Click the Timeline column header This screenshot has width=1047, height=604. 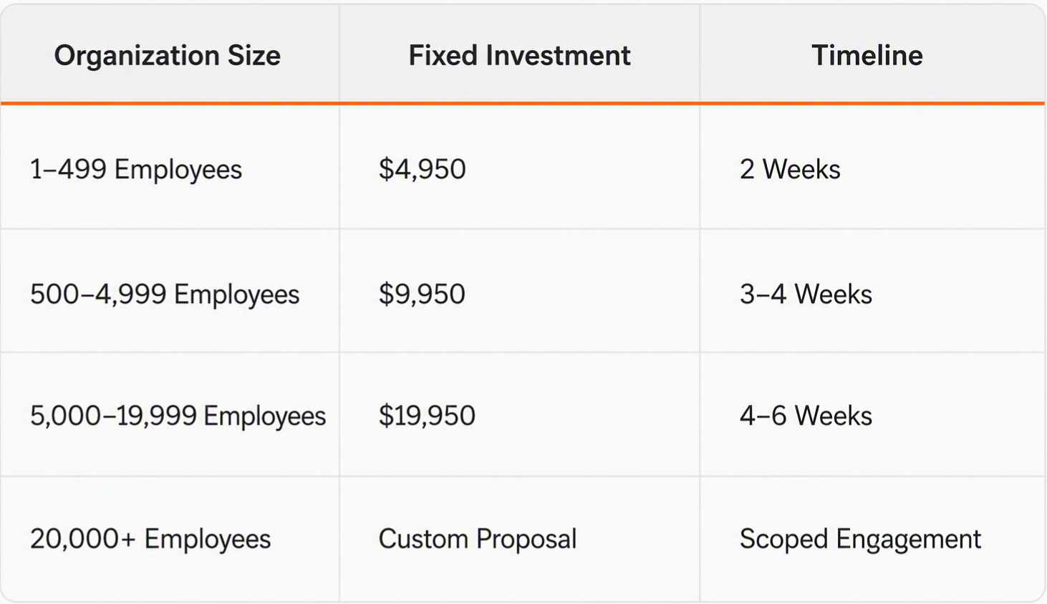[867, 55]
